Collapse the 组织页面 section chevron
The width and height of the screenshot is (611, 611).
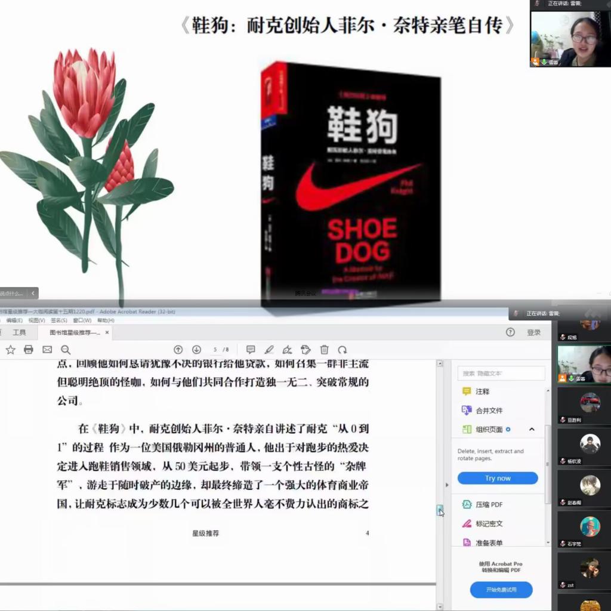pyautogui.click(x=532, y=429)
